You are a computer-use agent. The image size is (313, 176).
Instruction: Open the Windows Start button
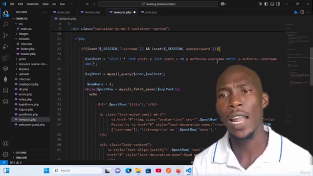46,171
